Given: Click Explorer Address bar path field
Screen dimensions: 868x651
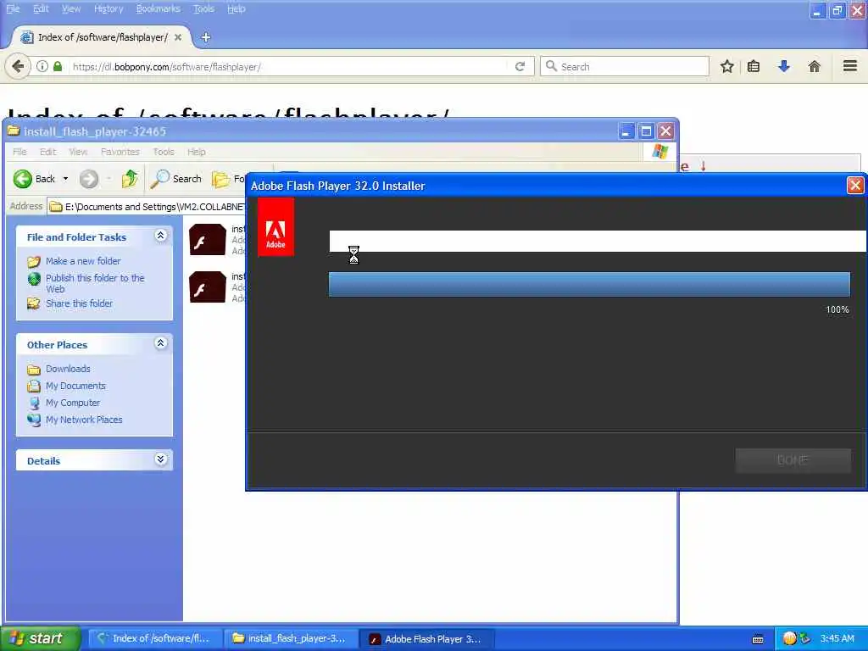Looking at the screenshot, I should 147,207.
